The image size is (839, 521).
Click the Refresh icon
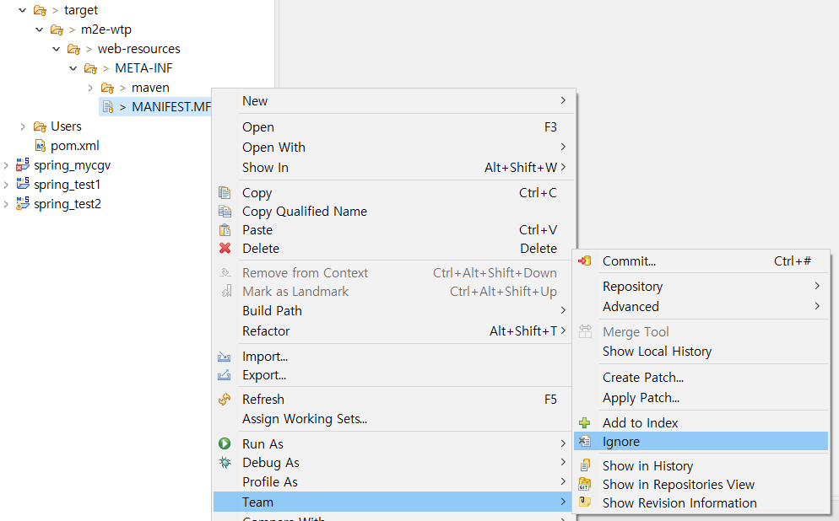(x=225, y=399)
